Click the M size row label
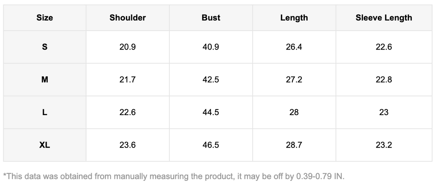 pyautogui.click(x=45, y=80)
